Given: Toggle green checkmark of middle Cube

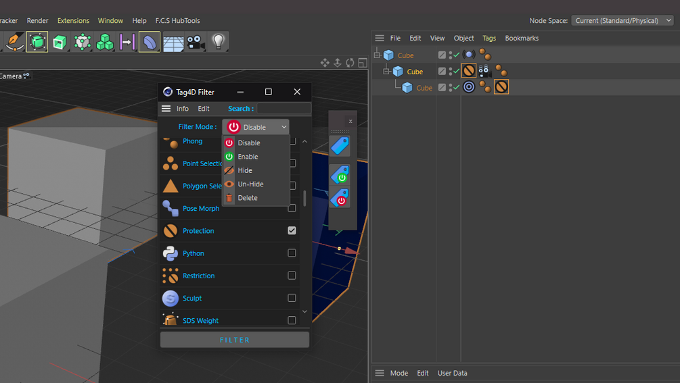Looking at the screenshot, I should [x=456, y=71].
